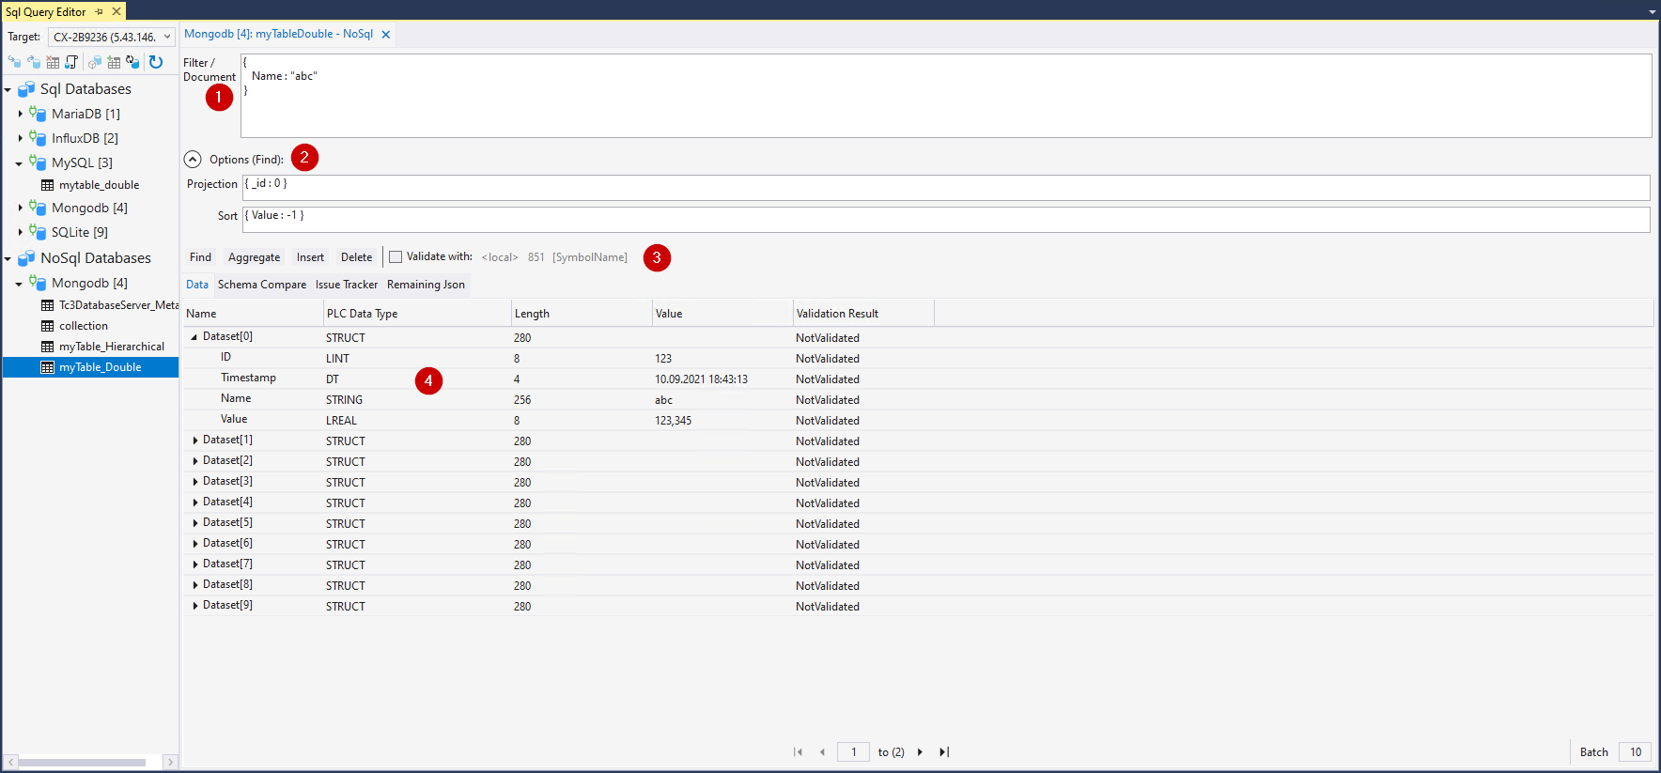Expand the Dataset[9] row
This screenshot has height=773, width=1661.
point(194,606)
